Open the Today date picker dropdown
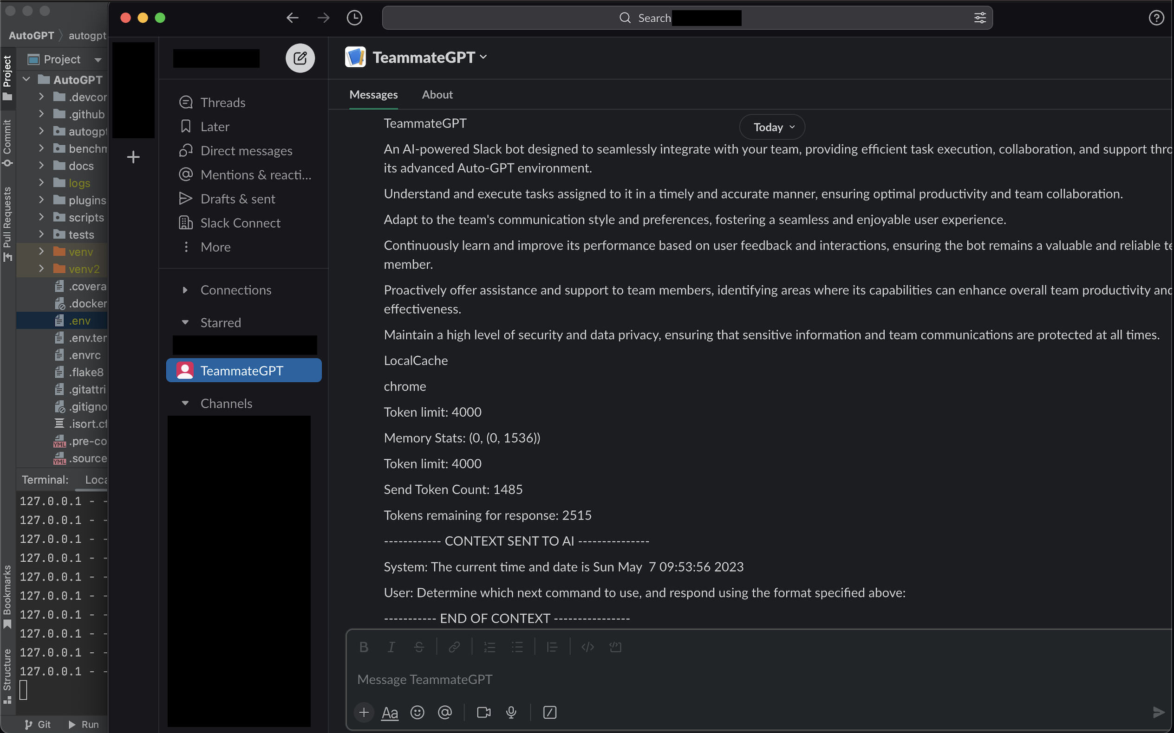The height and width of the screenshot is (733, 1174). (771, 127)
